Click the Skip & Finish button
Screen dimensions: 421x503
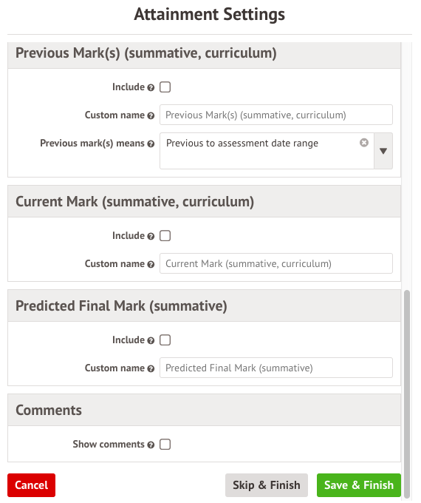pyautogui.click(x=266, y=485)
